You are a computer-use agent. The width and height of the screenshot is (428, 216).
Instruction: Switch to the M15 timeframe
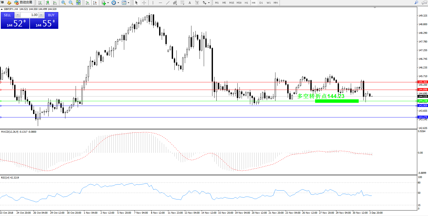click(231, 3)
